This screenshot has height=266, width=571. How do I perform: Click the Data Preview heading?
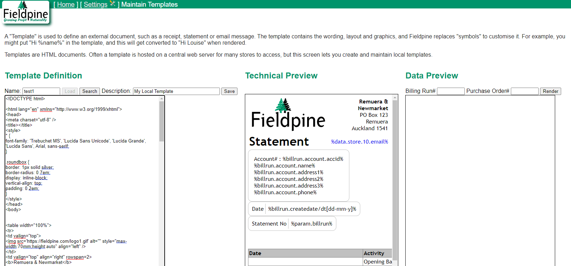(x=432, y=76)
